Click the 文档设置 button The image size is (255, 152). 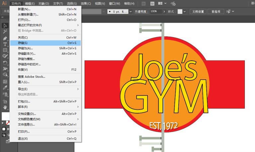pos(198,12)
